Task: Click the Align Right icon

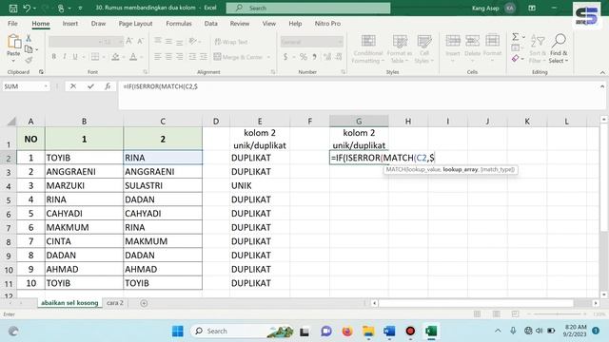Action: pyautogui.click(x=180, y=57)
